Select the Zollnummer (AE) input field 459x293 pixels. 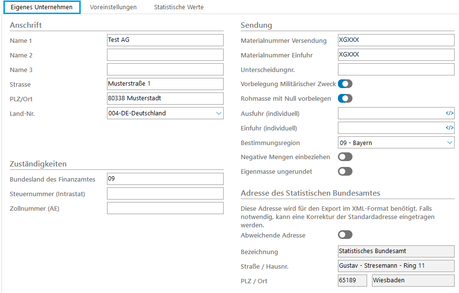pyautogui.click(x=165, y=208)
